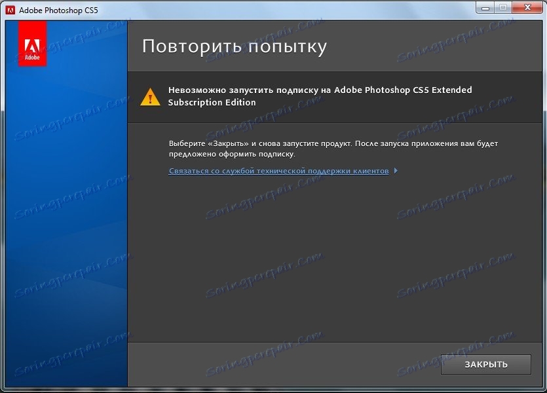This screenshot has height=393, width=547.
Task: Open the Связаться со службой технической поддержки клиентов link
Action: click(x=278, y=171)
